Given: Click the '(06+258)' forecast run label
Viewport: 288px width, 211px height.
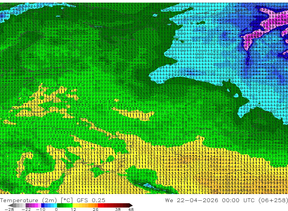Looking at the screenshot, I should [273, 200].
